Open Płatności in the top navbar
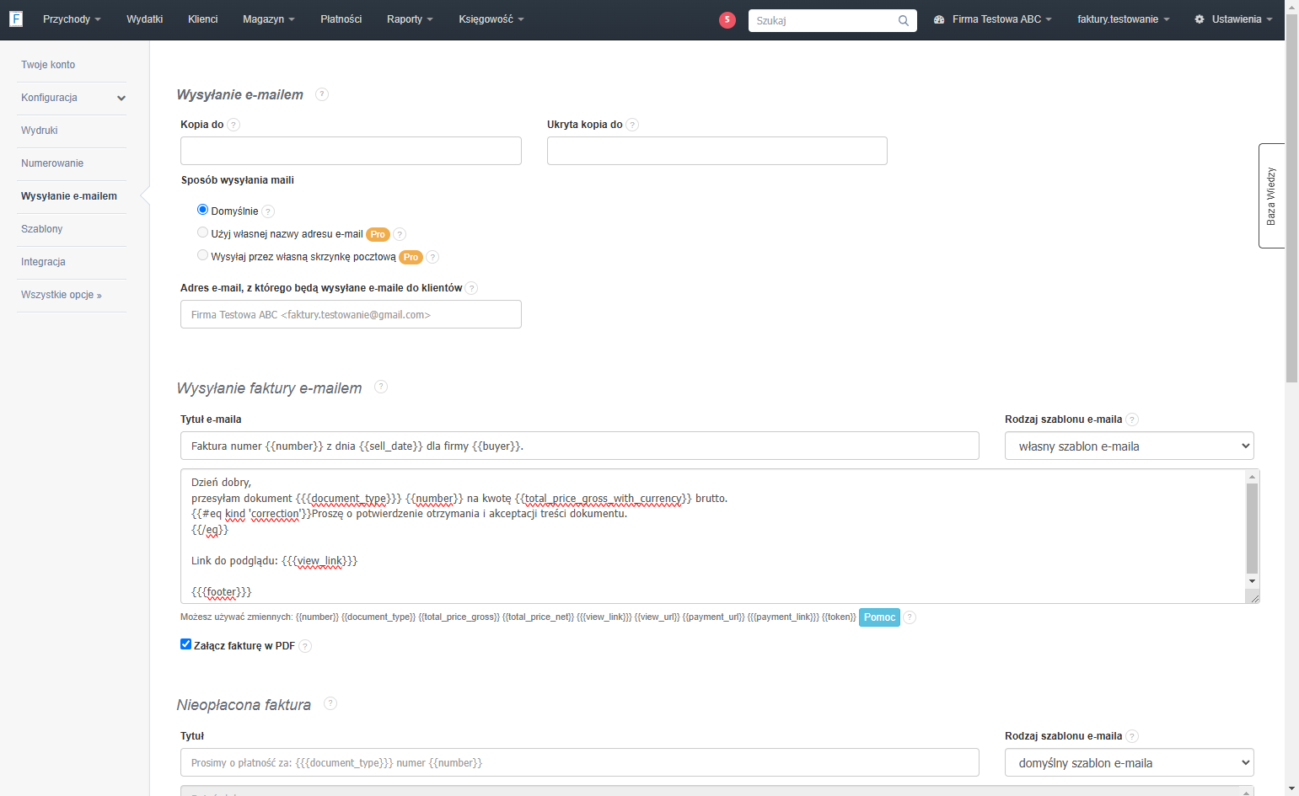 [341, 19]
